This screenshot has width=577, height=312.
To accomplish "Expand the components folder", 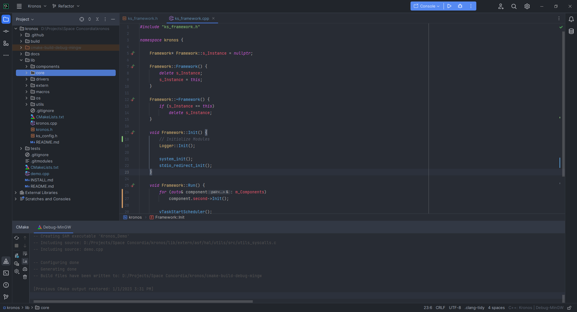I will pyautogui.click(x=26, y=67).
